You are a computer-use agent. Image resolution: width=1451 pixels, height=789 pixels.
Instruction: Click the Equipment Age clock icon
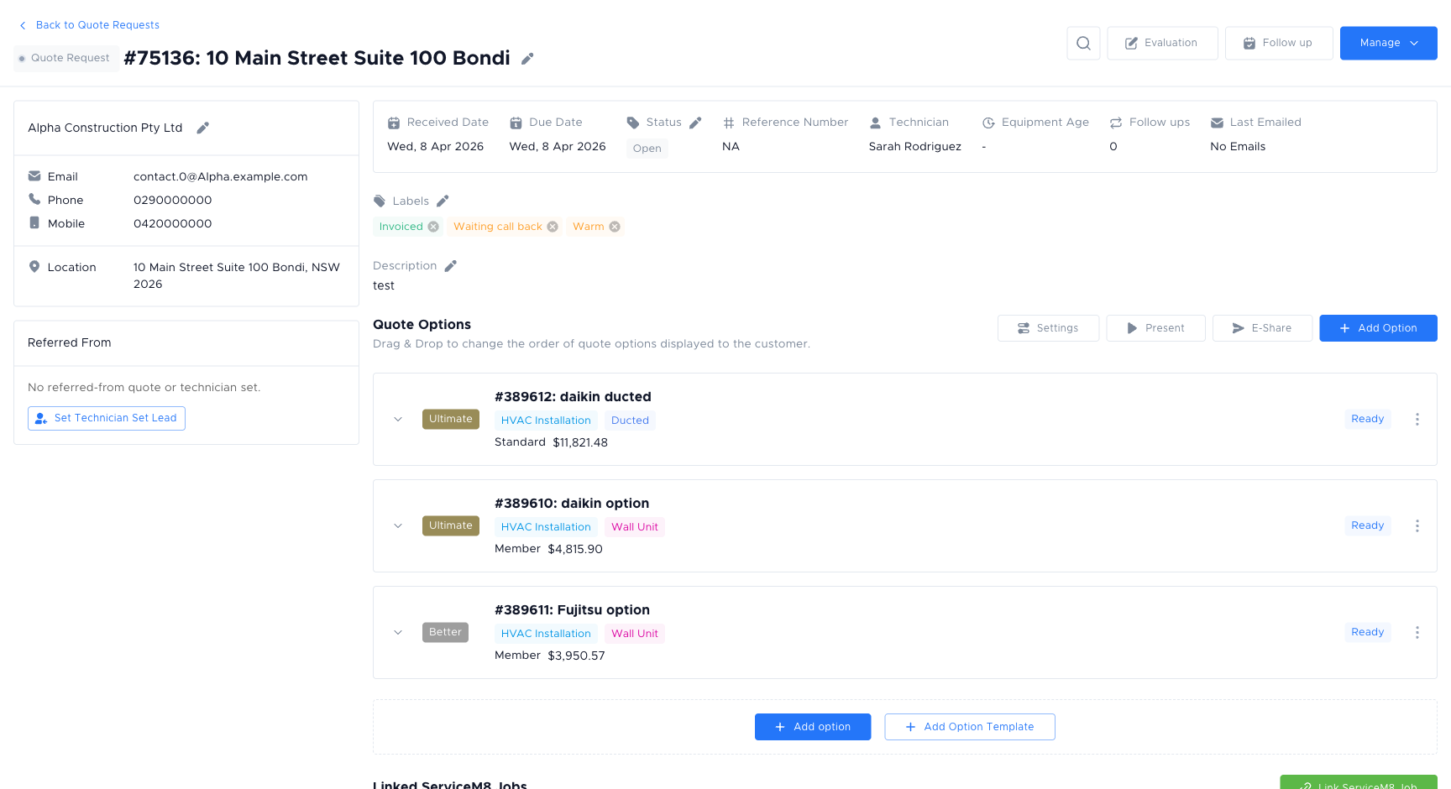click(x=988, y=123)
